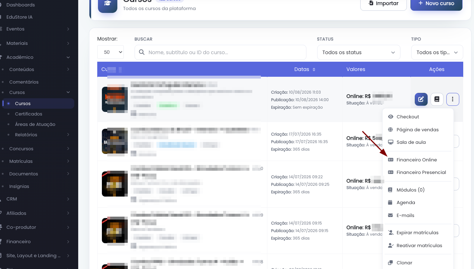Expand the Relatórios submenu chevron
Screen dimensions: 474x269
pyautogui.click(x=68, y=135)
